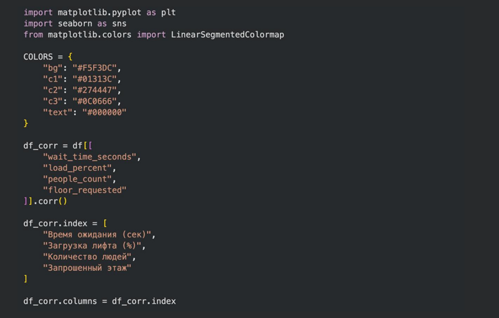
Task: Click the "#000000" text color value
Action: click(104, 112)
